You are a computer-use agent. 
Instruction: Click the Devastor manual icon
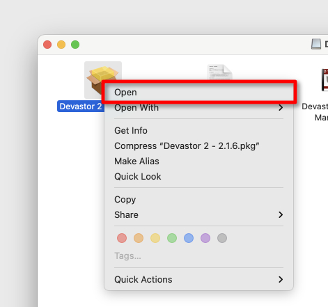click(x=325, y=80)
